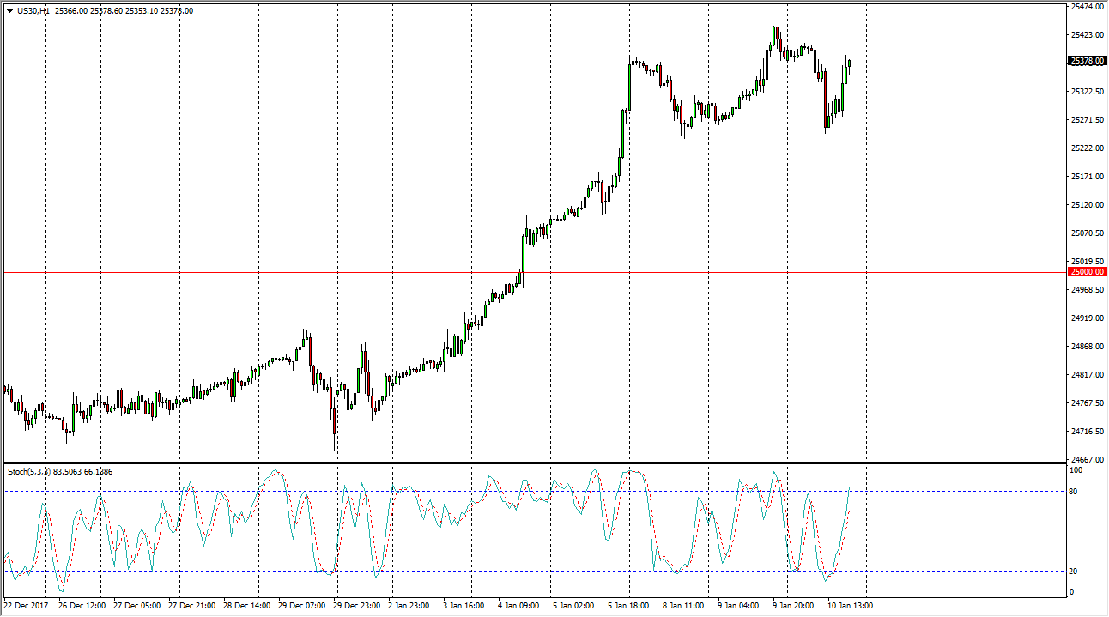Click the horizontal line at 25000

pyautogui.click(x=532, y=272)
